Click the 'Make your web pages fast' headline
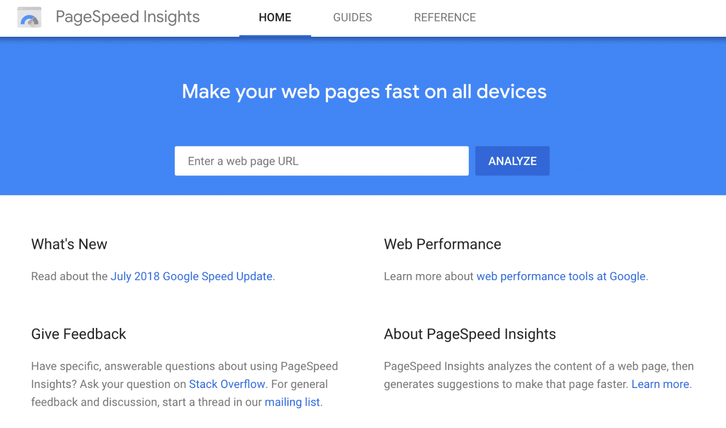Screen dimensions: 726x428 [364, 92]
